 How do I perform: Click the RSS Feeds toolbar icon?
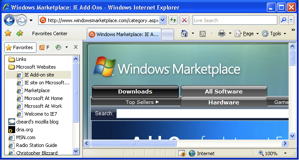(203, 34)
